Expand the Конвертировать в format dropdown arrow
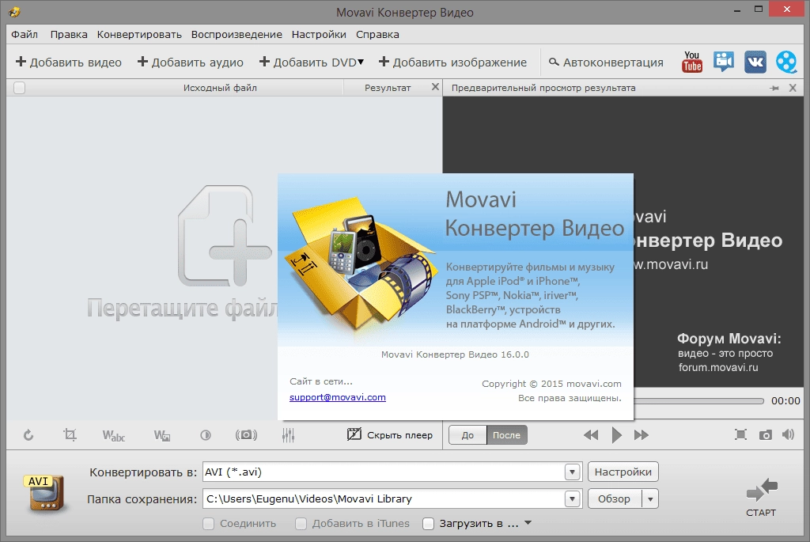 pos(572,472)
